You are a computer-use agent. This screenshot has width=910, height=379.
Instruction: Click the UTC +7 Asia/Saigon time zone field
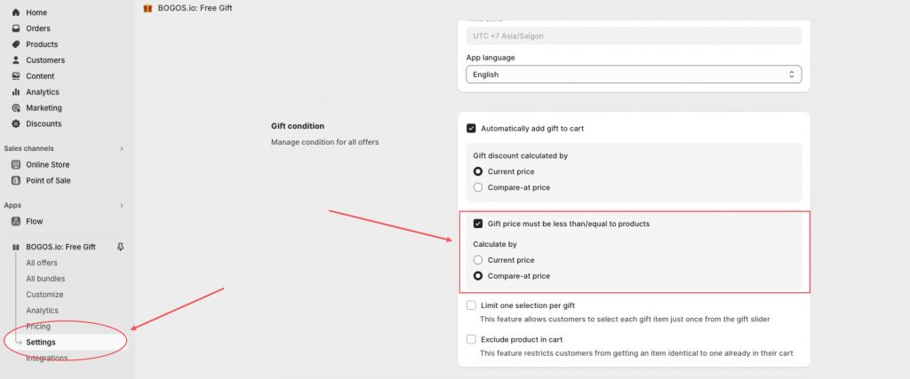634,36
